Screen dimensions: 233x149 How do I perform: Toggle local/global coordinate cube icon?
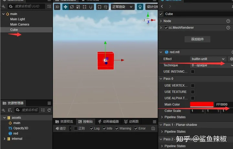pos(105,7)
